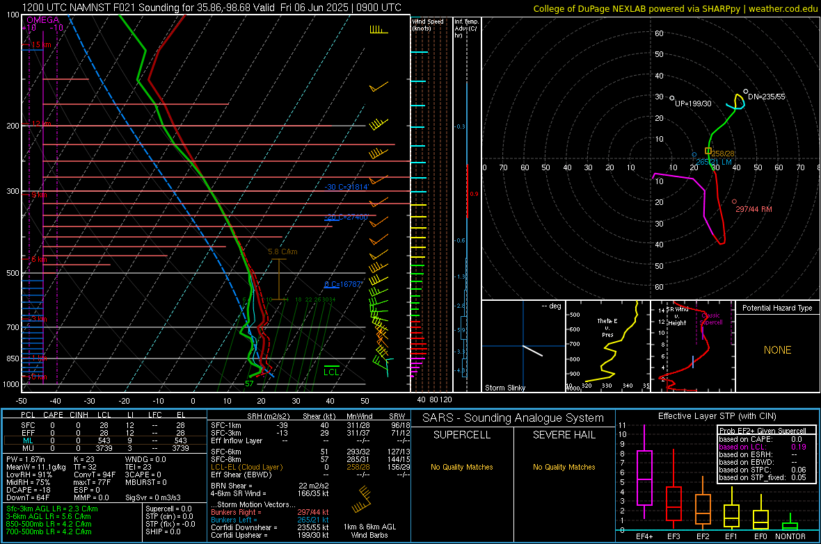Click the 'BRN Shear =' row

270,486
